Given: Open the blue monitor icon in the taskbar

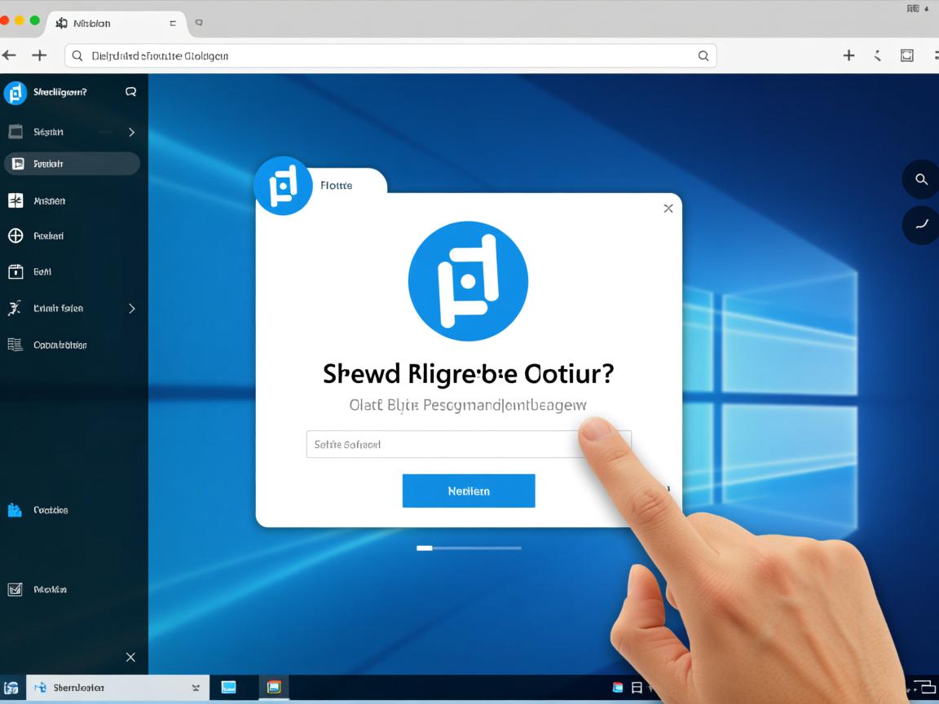Looking at the screenshot, I should (229, 687).
